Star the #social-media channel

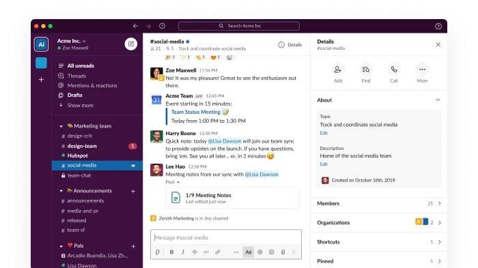click(x=188, y=42)
